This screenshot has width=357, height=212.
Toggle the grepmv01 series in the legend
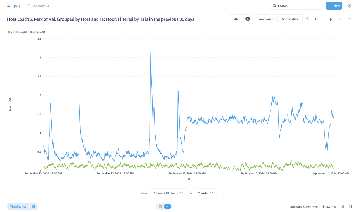tap(37, 32)
